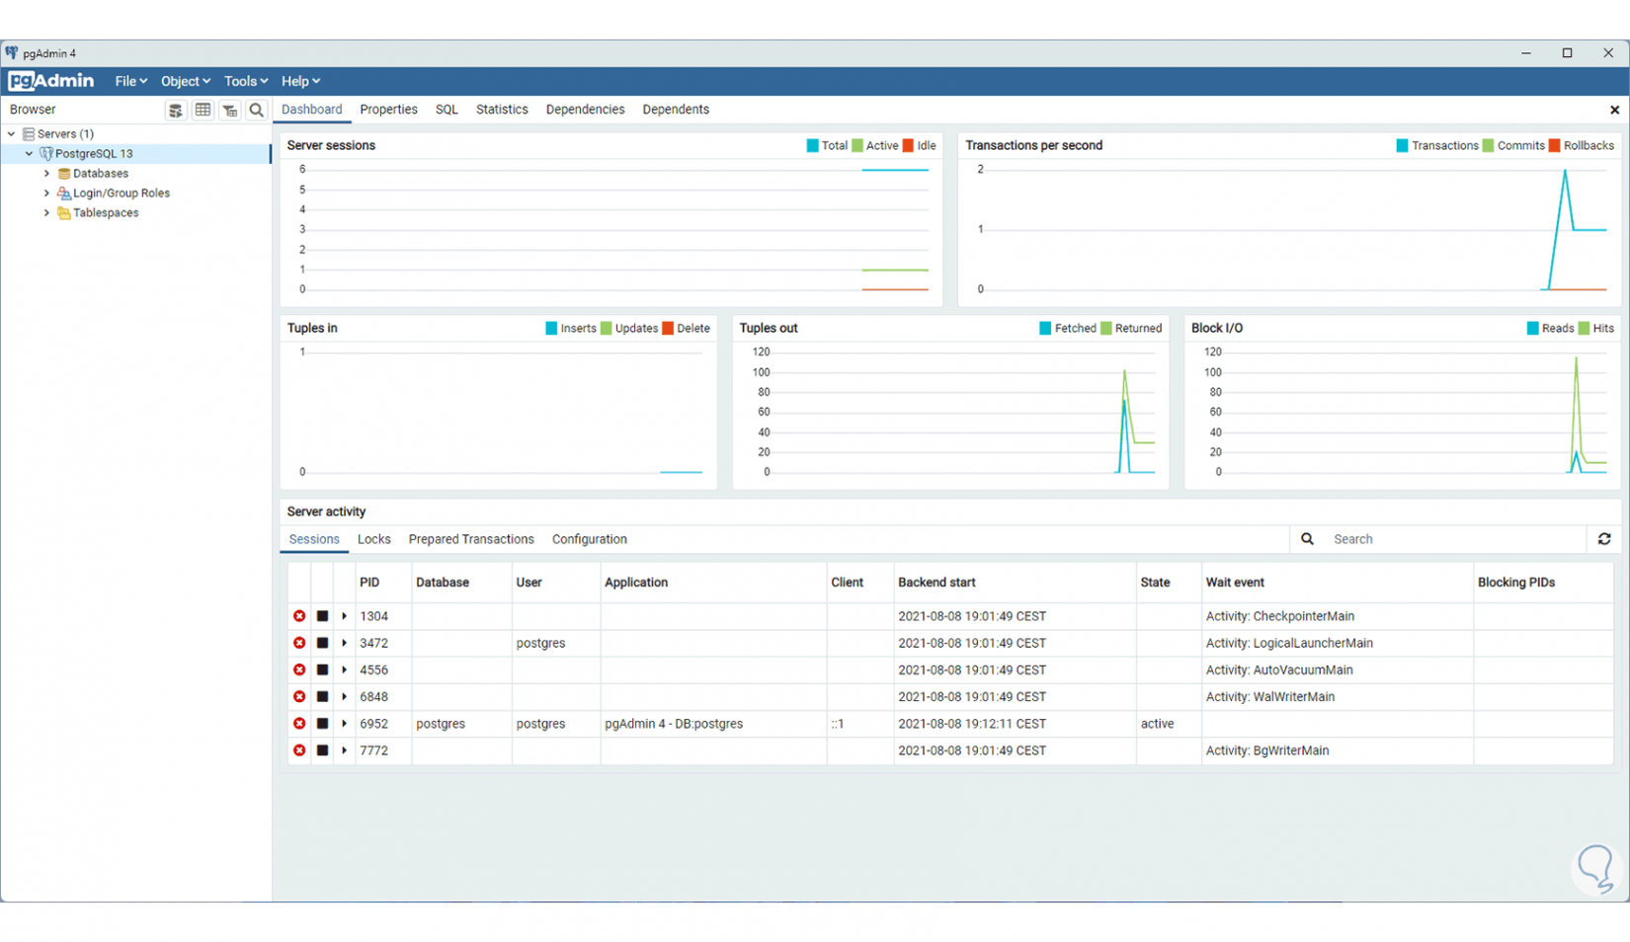Click the Rollbacks legend swatch
The width and height of the screenshot is (1630, 942).
pyautogui.click(x=1554, y=146)
